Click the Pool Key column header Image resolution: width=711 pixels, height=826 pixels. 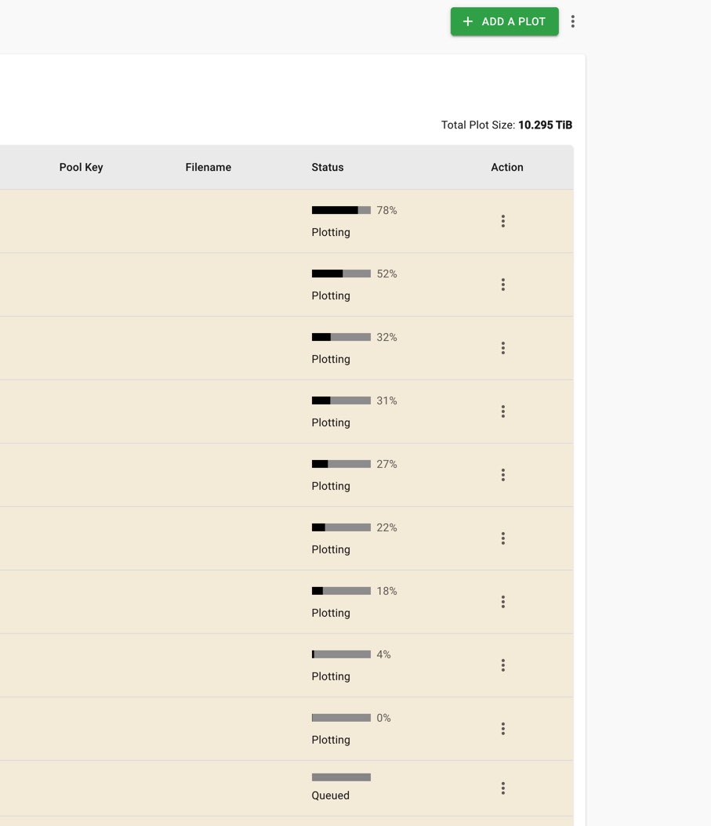[x=82, y=167]
